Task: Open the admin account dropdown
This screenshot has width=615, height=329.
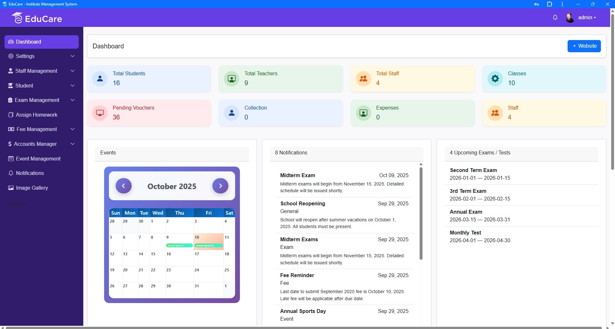Action: (x=587, y=17)
